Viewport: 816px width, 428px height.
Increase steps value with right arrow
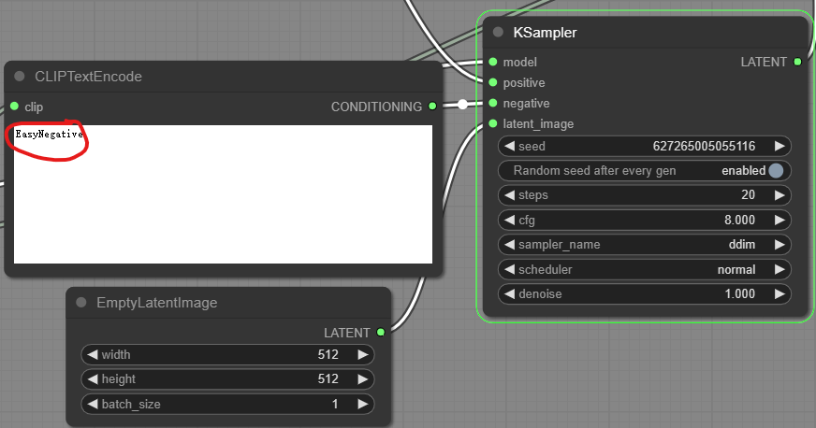[x=779, y=195]
